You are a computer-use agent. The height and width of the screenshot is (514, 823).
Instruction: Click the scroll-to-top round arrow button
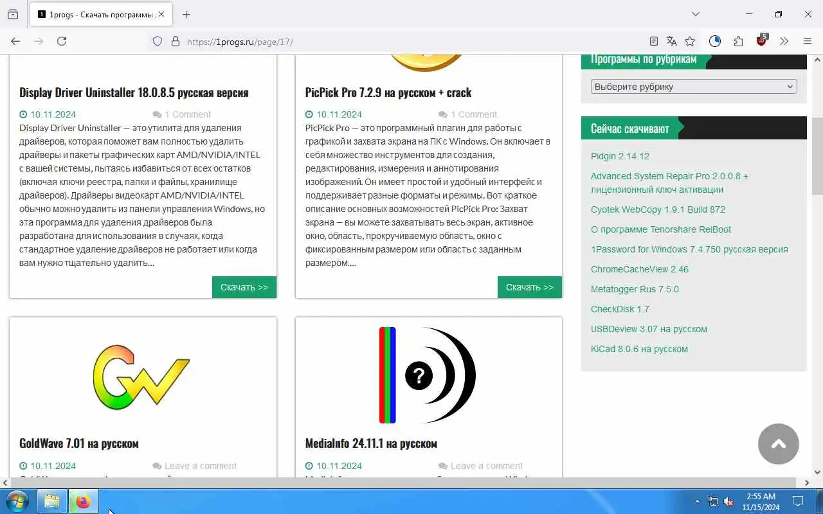779,444
